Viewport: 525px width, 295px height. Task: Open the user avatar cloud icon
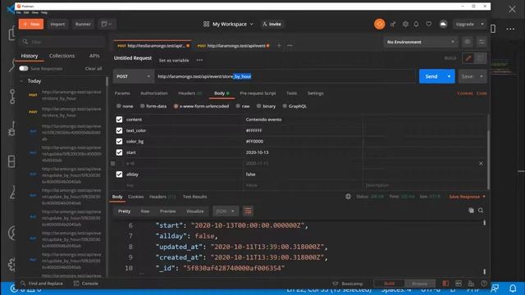point(443,24)
